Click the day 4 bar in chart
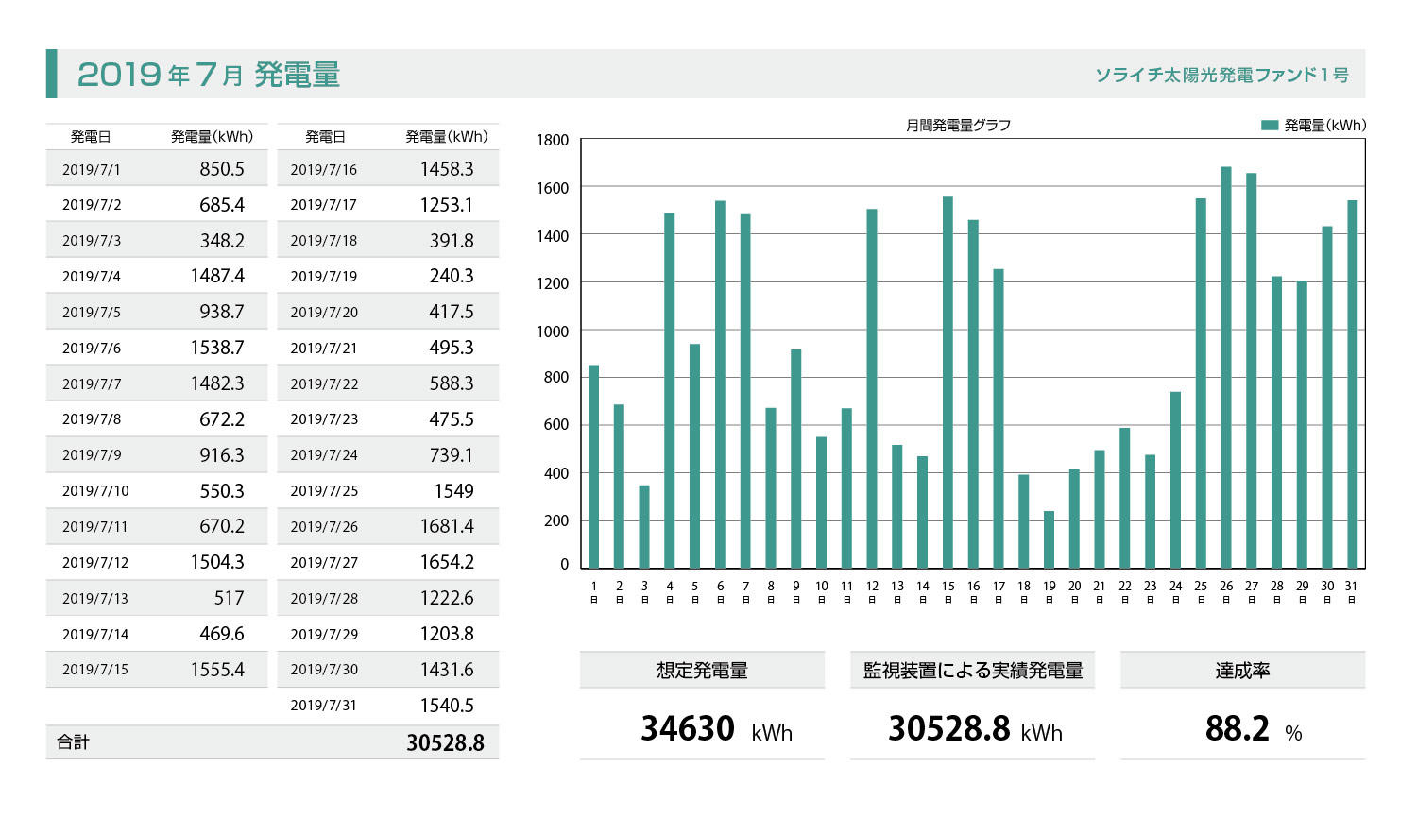Screen dimensions: 1417x818 670,391
